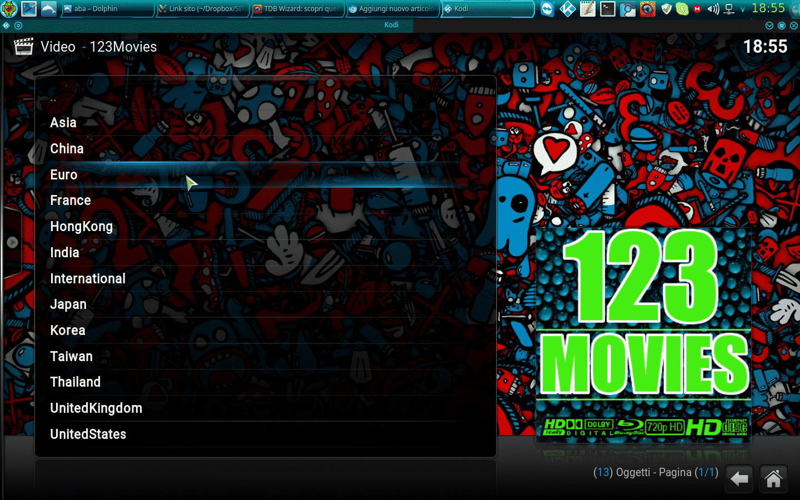
Task: Switch to 'Link sito' taskbar window
Action: pyautogui.click(x=202, y=9)
